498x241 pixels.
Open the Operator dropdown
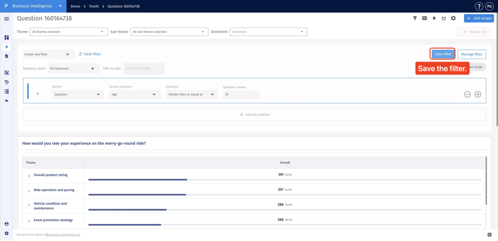(192, 94)
